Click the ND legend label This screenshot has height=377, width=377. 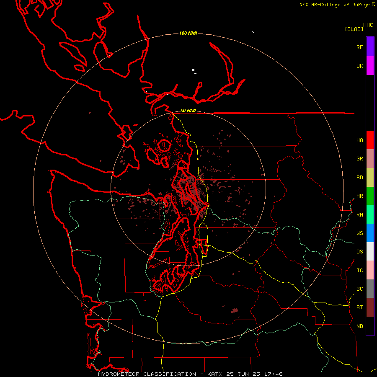359,326
